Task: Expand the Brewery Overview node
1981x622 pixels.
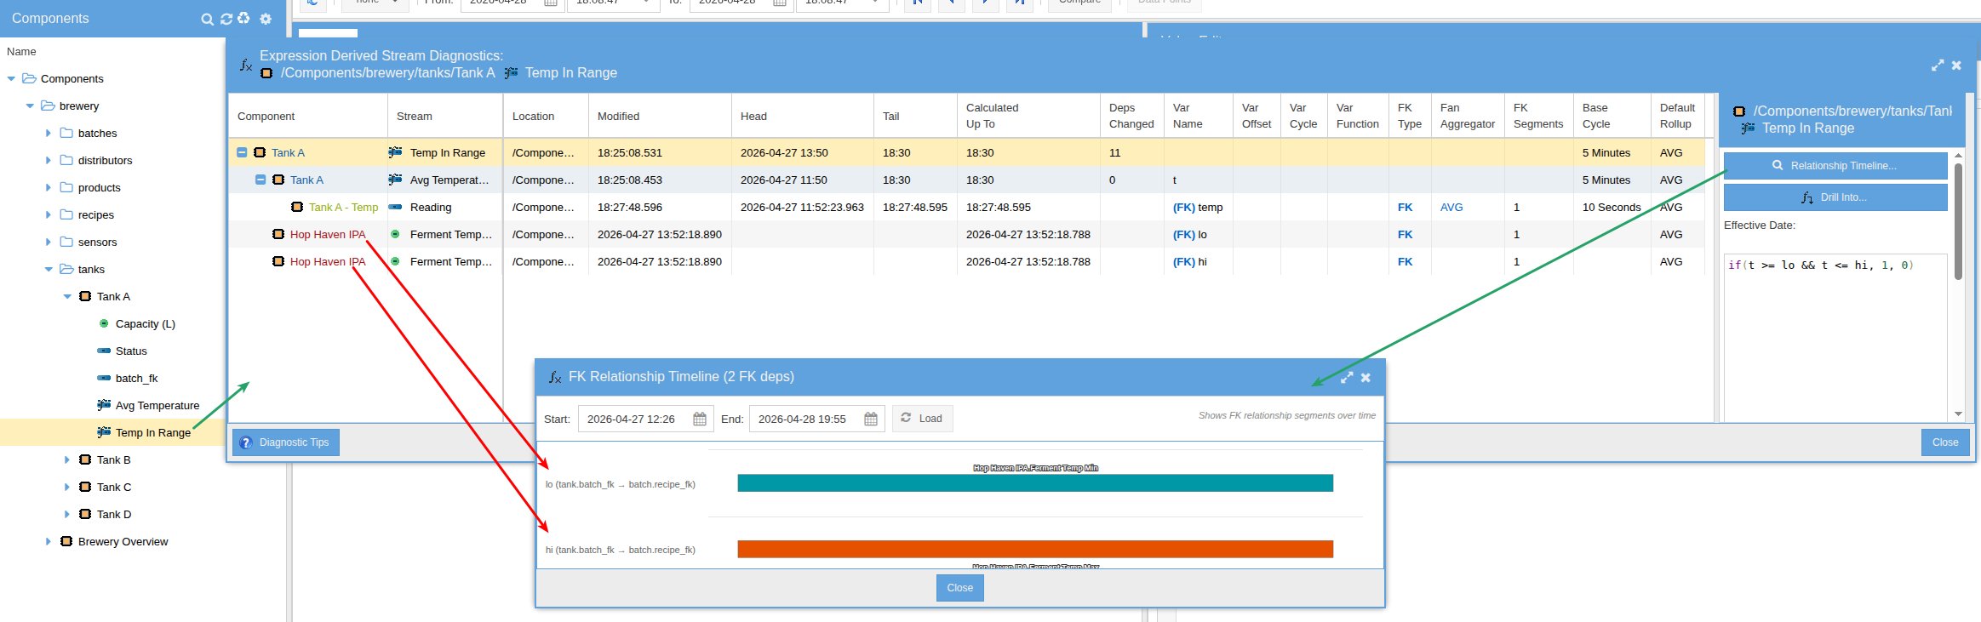Action: pyautogui.click(x=49, y=541)
